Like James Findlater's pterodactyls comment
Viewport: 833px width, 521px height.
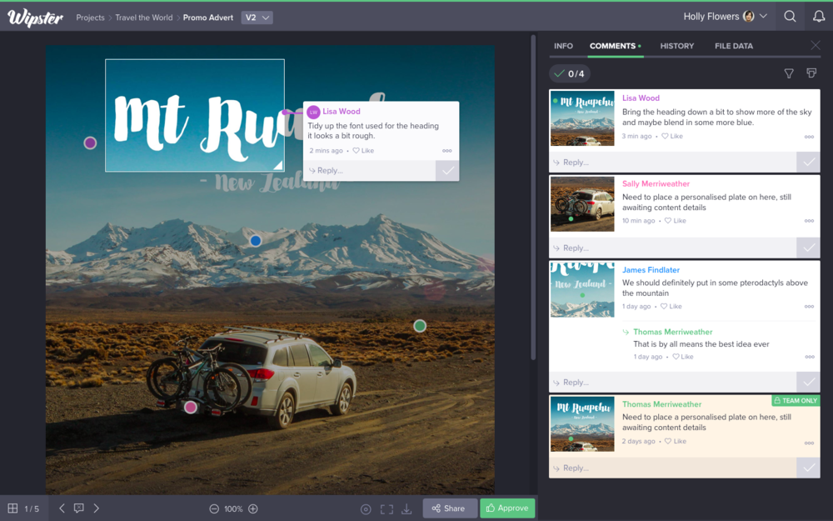coord(671,306)
